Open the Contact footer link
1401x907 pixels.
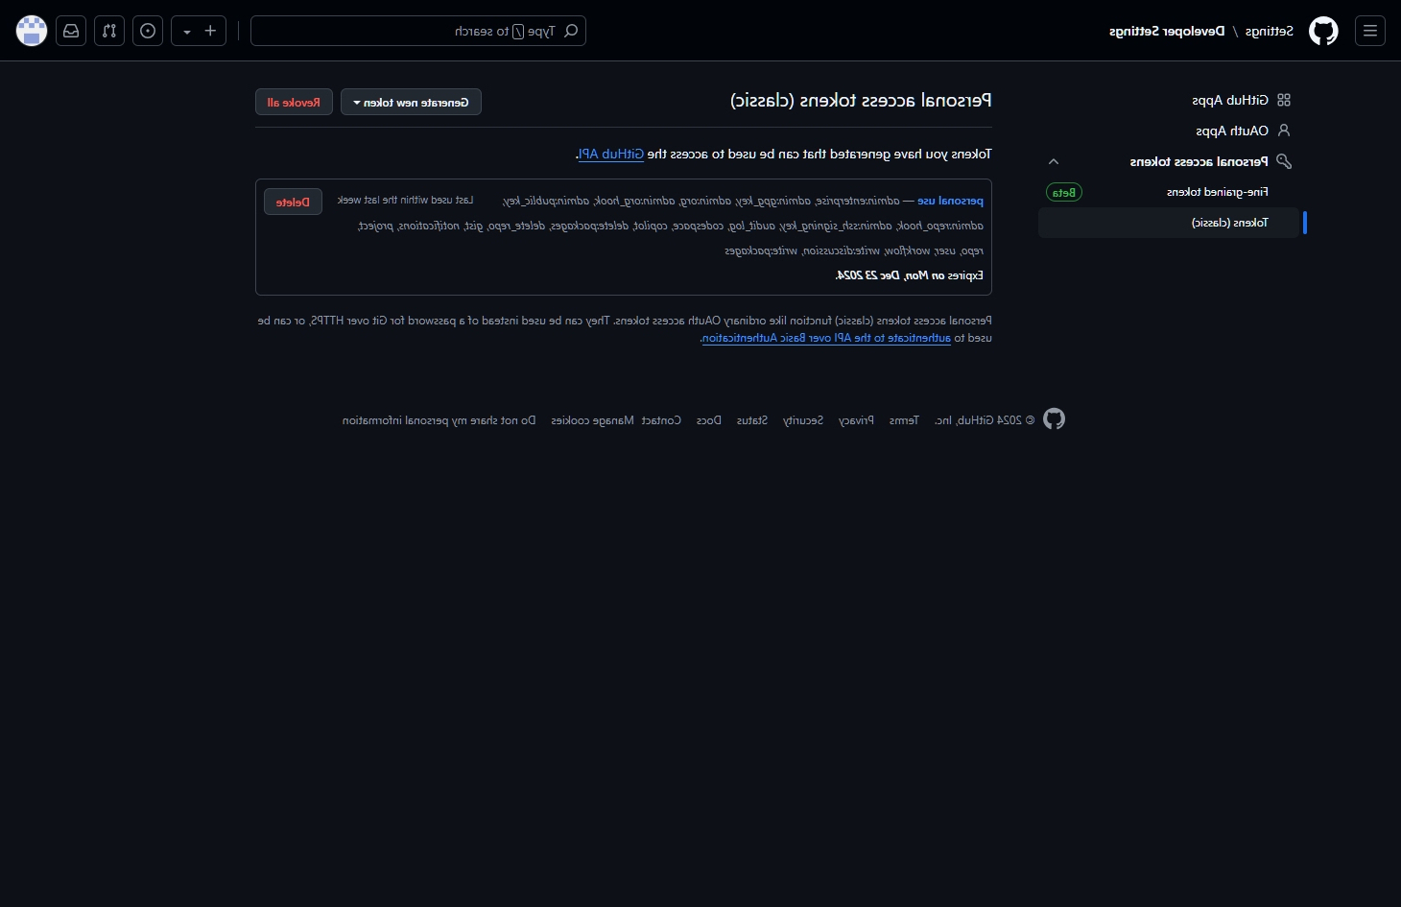tap(661, 420)
